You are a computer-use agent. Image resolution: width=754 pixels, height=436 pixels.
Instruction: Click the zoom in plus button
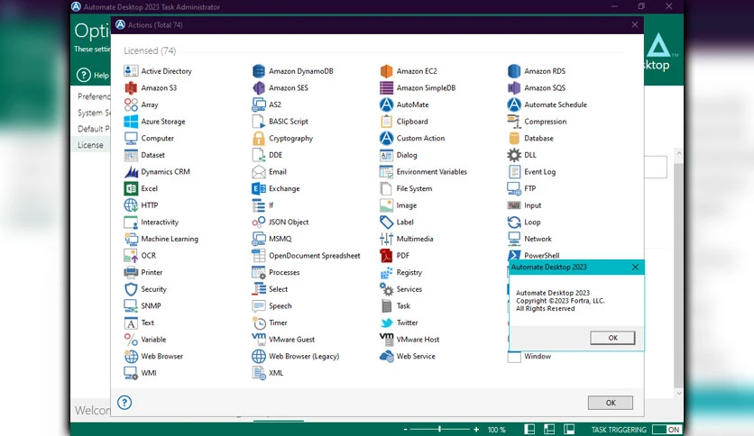476,430
